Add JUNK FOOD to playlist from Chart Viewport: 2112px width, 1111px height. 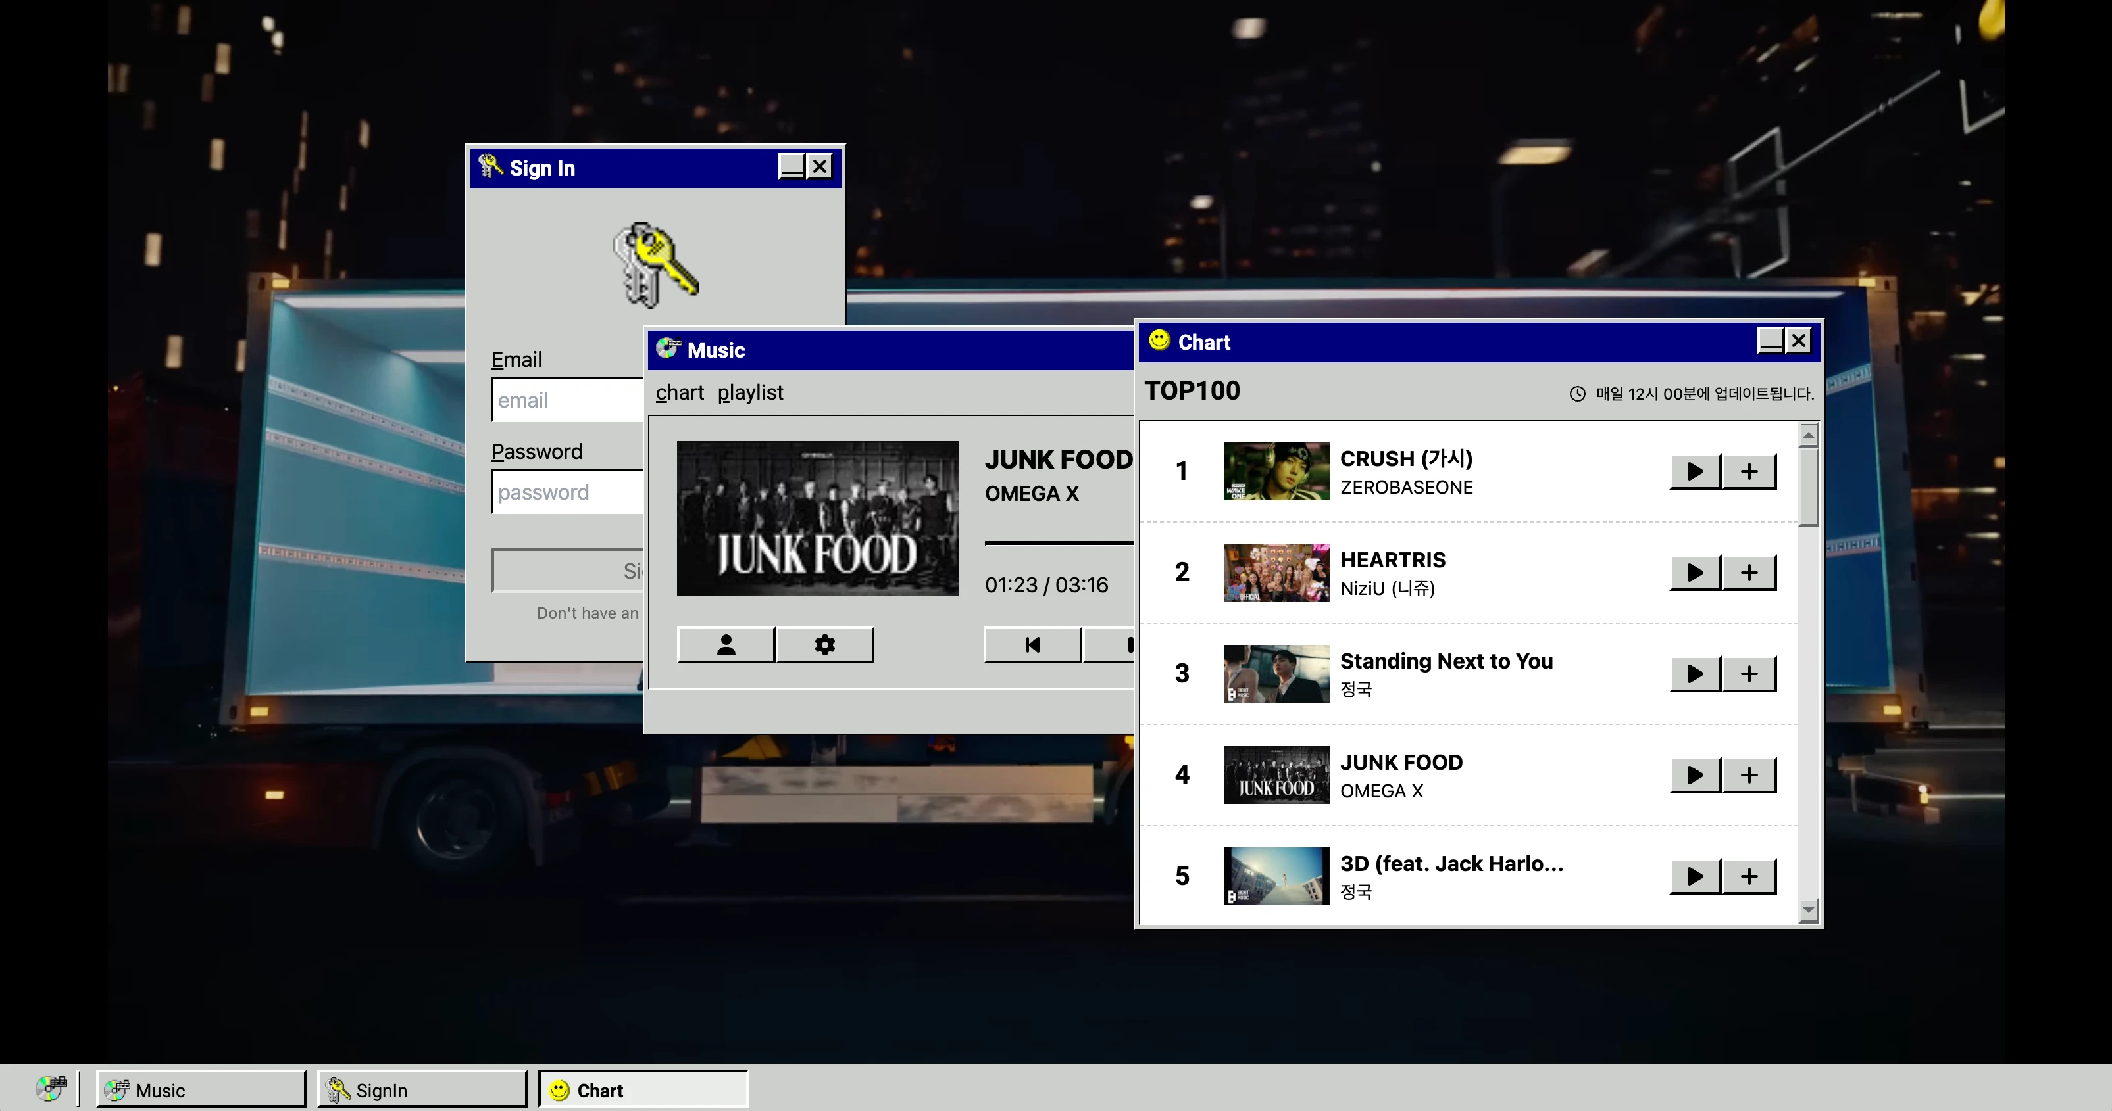(1749, 774)
